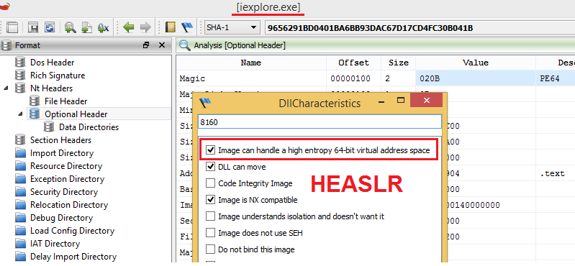
Task: Select the 020B value cell
Action: [x=476, y=78]
